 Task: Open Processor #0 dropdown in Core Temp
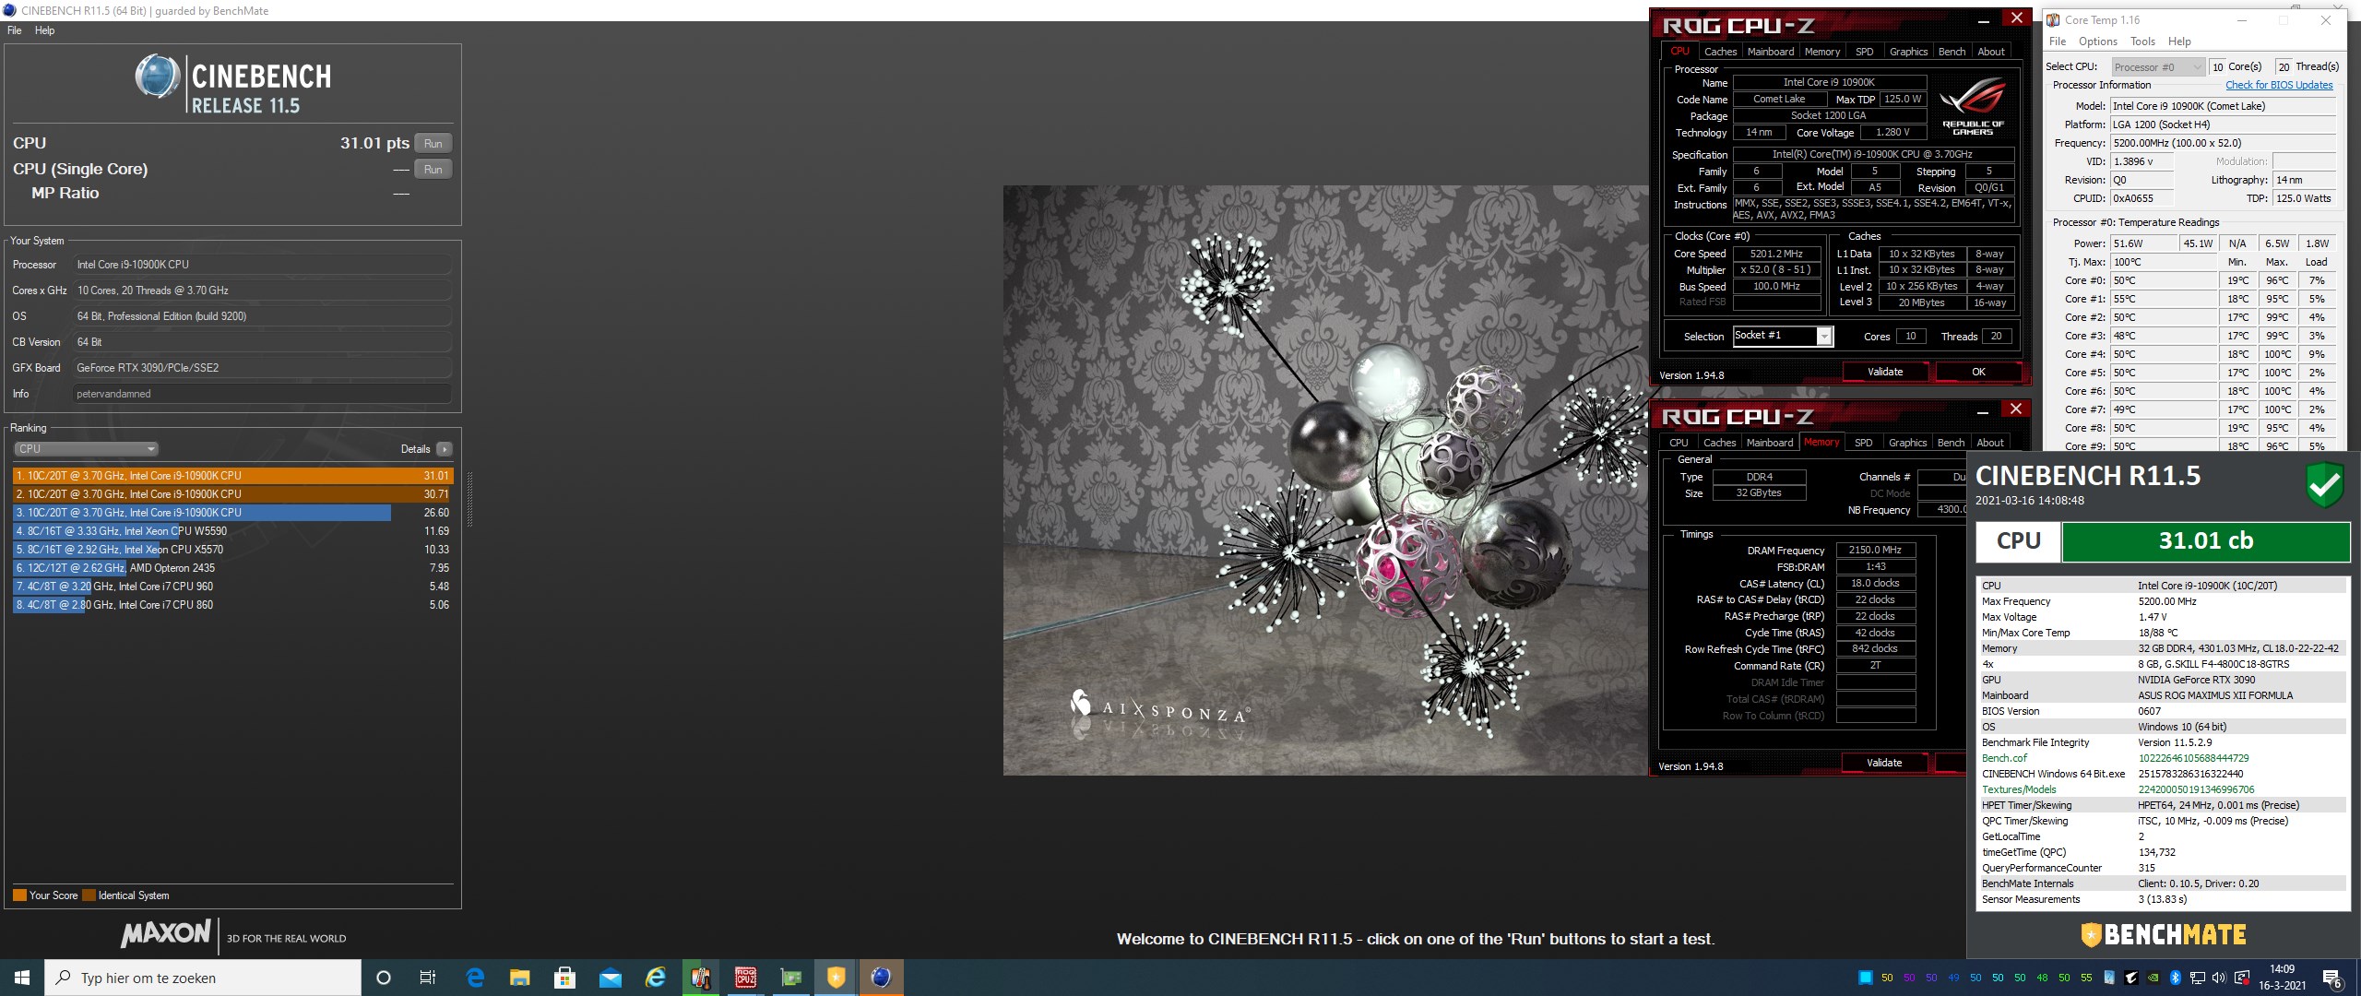click(x=2156, y=67)
